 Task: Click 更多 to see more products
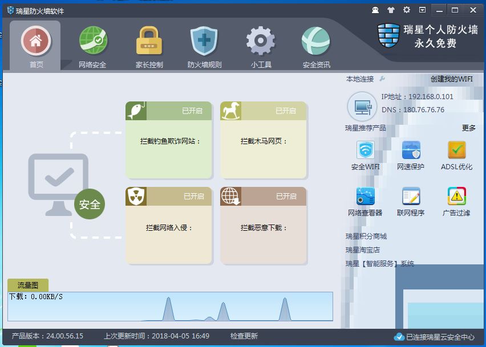pyautogui.click(x=469, y=128)
